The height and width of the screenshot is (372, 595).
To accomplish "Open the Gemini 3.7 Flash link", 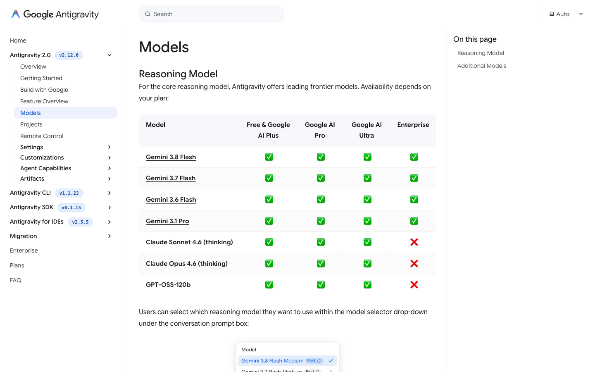I will coord(171,178).
